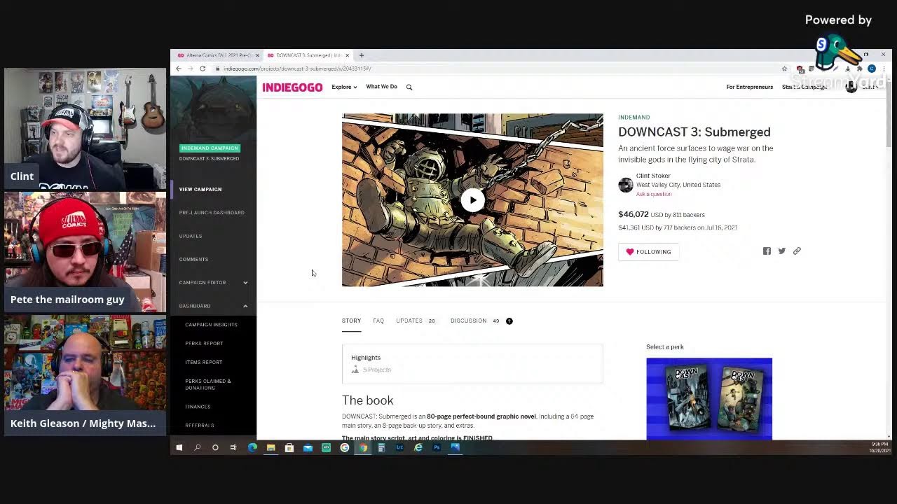This screenshot has height=504, width=897.
Task: Play the DOWNCAST 3 campaign video
Action: (x=472, y=200)
